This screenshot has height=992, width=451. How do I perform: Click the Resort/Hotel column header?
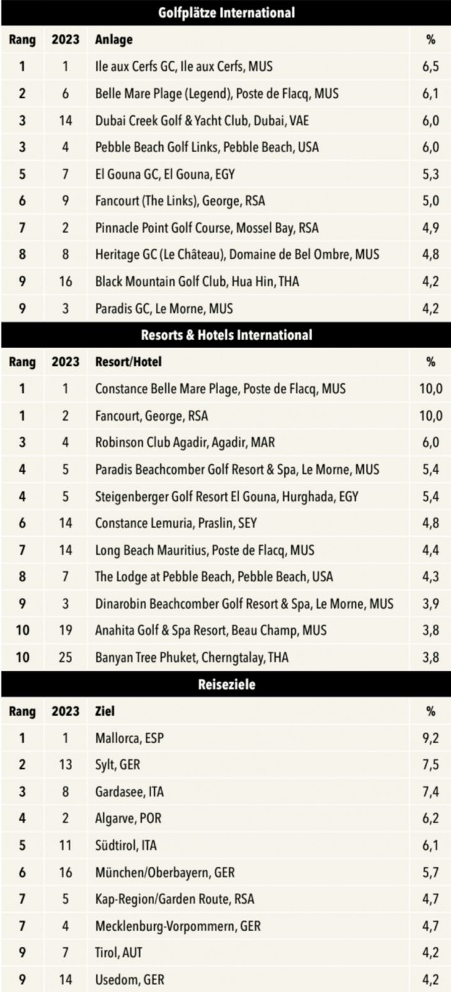point(128,362)
